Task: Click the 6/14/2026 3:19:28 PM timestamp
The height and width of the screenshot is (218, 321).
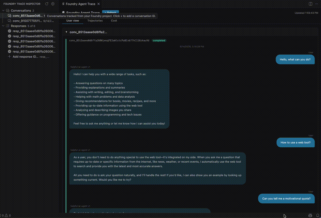Action: tap(192, 47)
